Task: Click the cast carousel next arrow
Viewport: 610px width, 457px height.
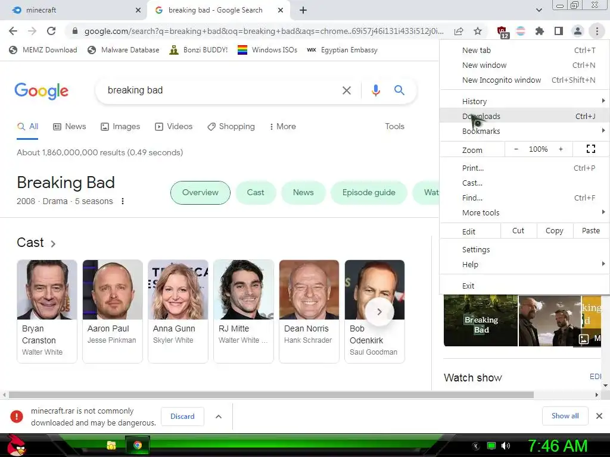Action: coord(379,312)
